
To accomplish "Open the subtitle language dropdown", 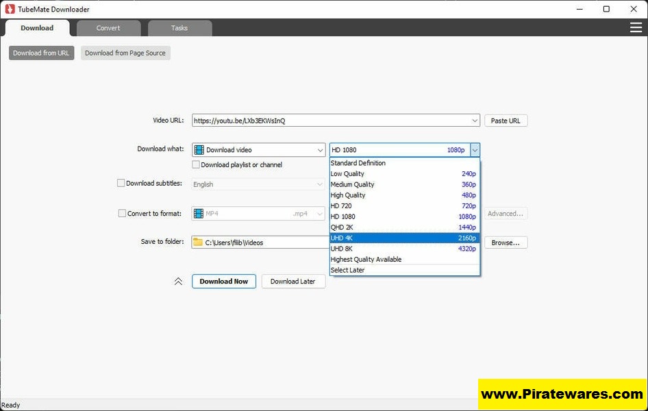I will (320, 184).
